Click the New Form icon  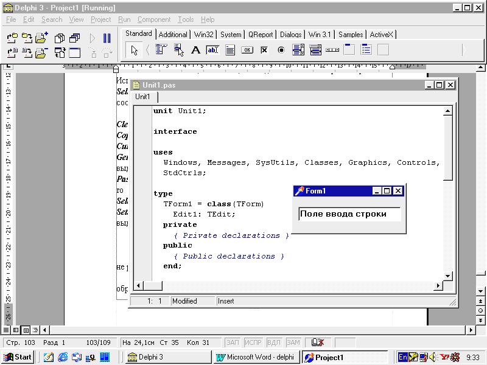[x=74, y=53]
